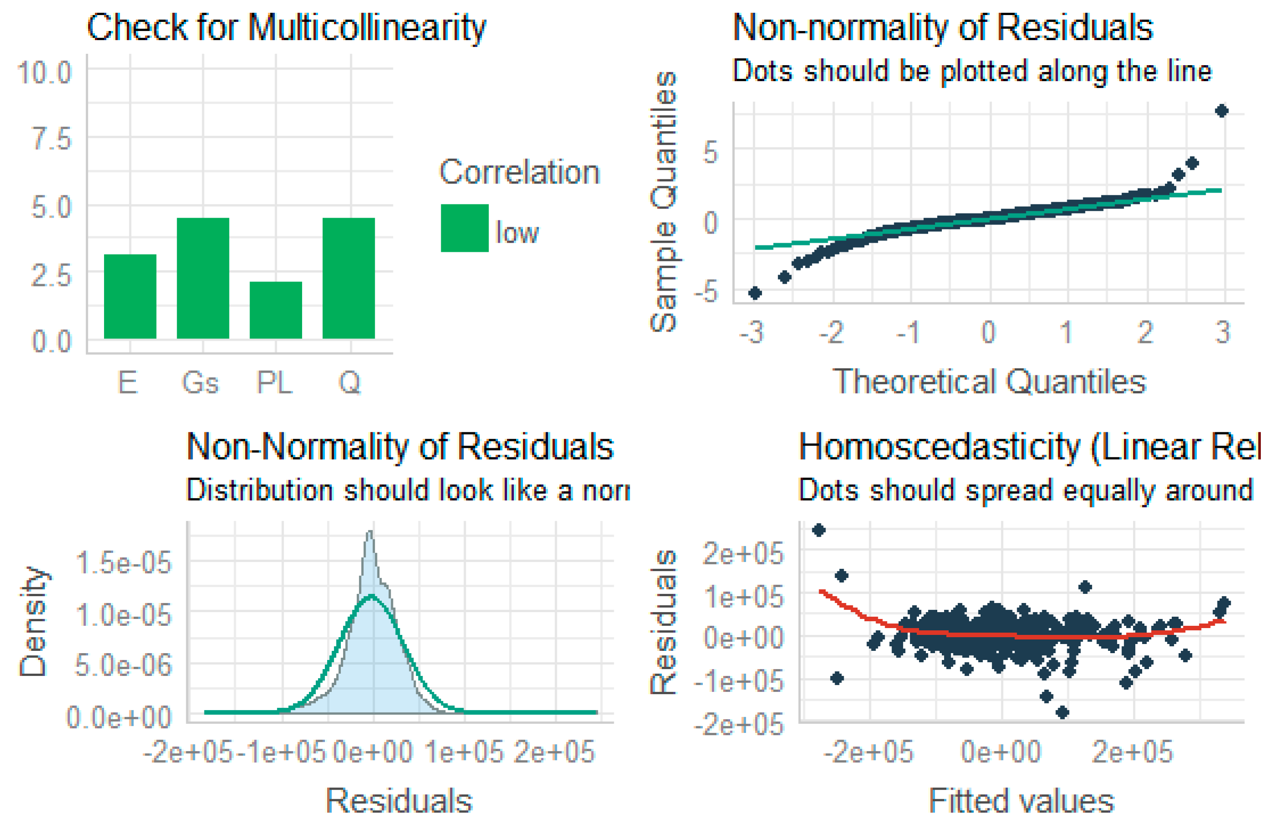Click the 'Homoscedasticity' plot title
The image size is (1269, 821).
click(x=1029, y=446)
